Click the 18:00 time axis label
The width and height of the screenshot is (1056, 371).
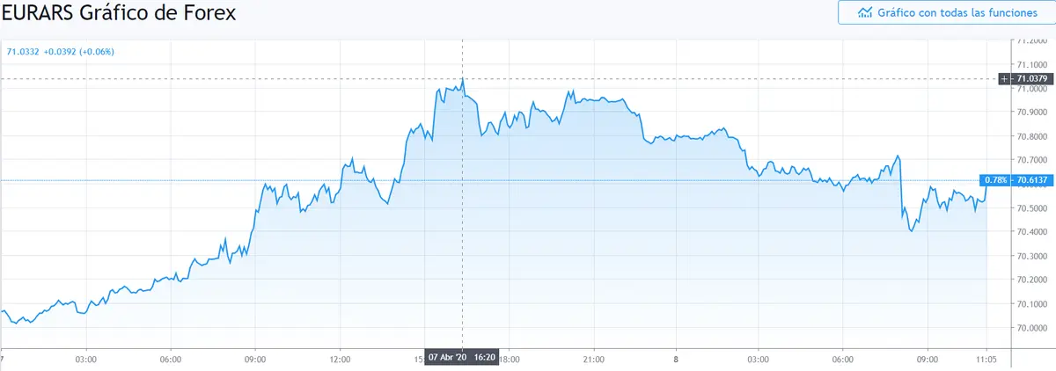click(x=510, y=359)
